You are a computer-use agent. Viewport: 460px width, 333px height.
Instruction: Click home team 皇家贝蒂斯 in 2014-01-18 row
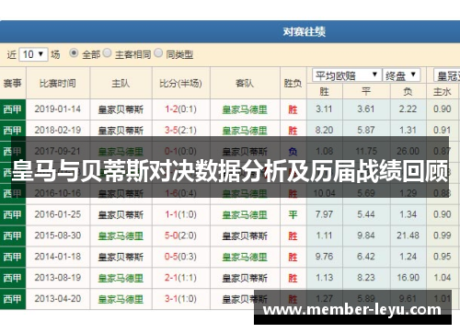click(121, 257)
